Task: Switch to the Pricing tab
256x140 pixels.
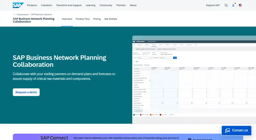Action: [97, 19]
